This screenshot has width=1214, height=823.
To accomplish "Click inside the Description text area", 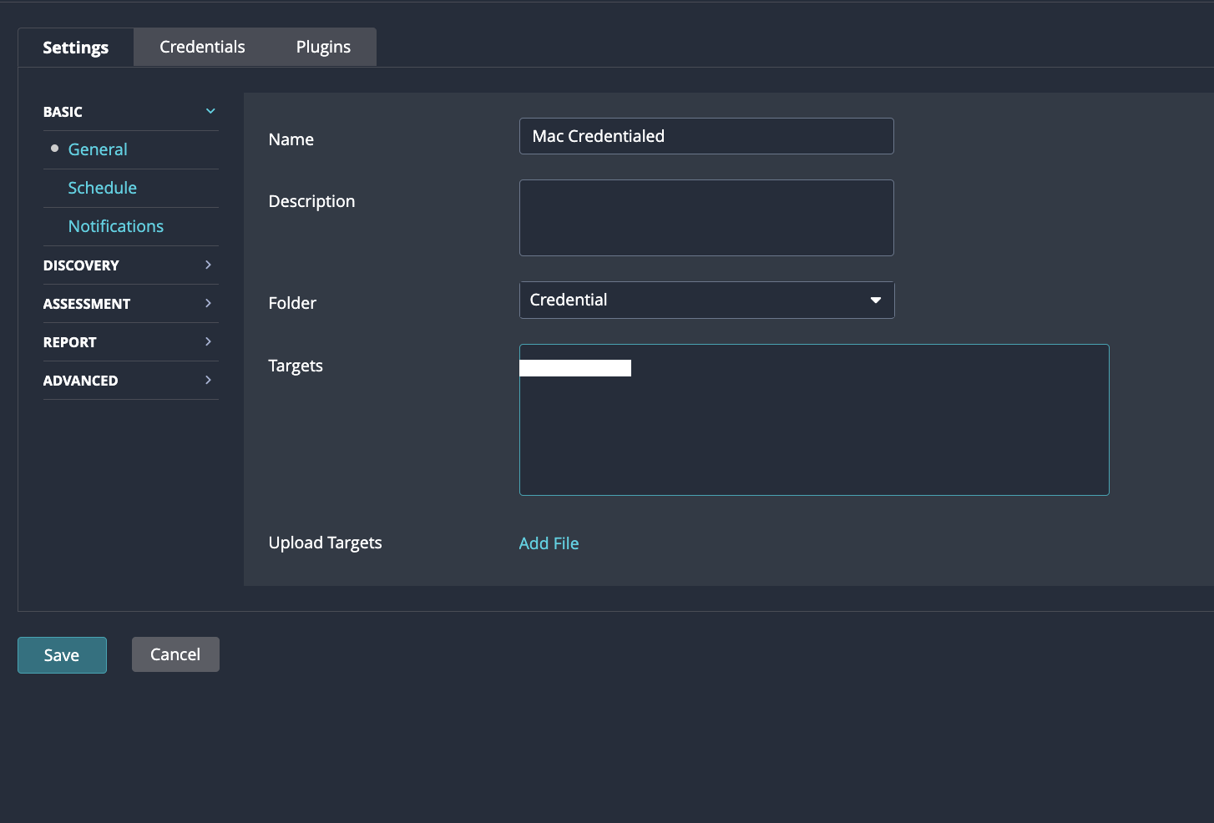I will [x=706, y=217].
